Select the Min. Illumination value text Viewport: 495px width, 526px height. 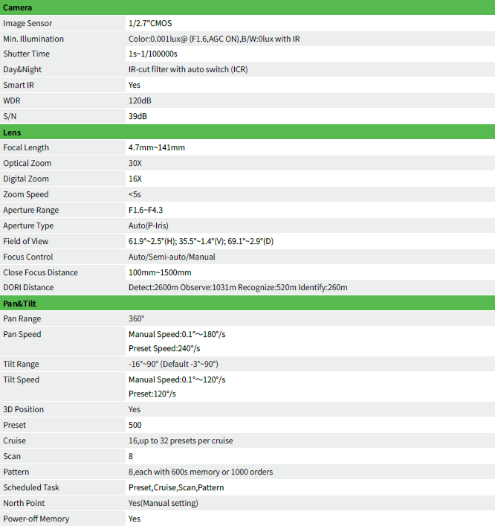[214, 39]
